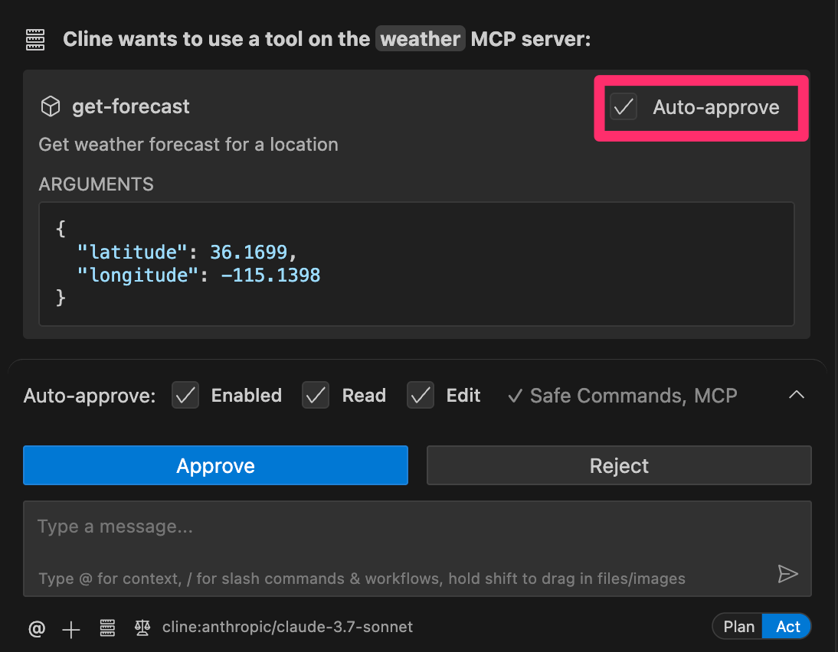
Task: Click the plus icon to add images
Action: coord(70,629)
